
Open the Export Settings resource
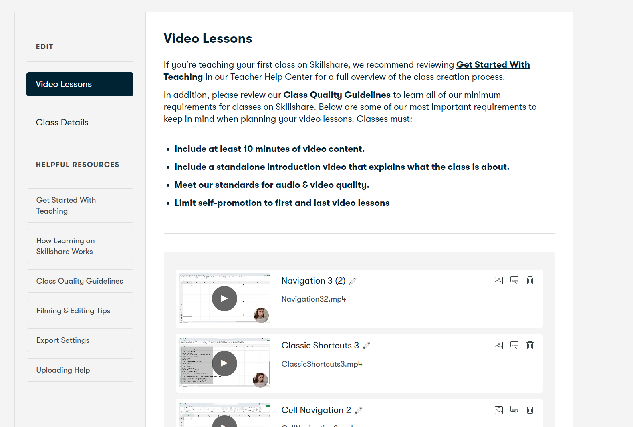pos(80,340)
